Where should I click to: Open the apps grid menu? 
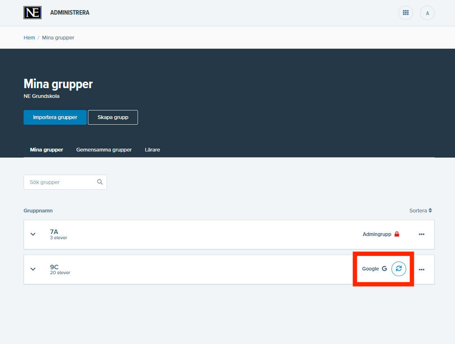coord(405,13)
